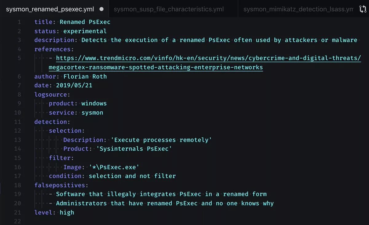Click the 'experimental' status value
The height and width of the screenshot is (225, 369).
(85, 31)
